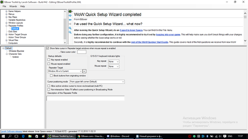Select Whitelist/Blacklist in the lower tree
The height and width of the screenshot is (139, 248).
tap(16, 51)
